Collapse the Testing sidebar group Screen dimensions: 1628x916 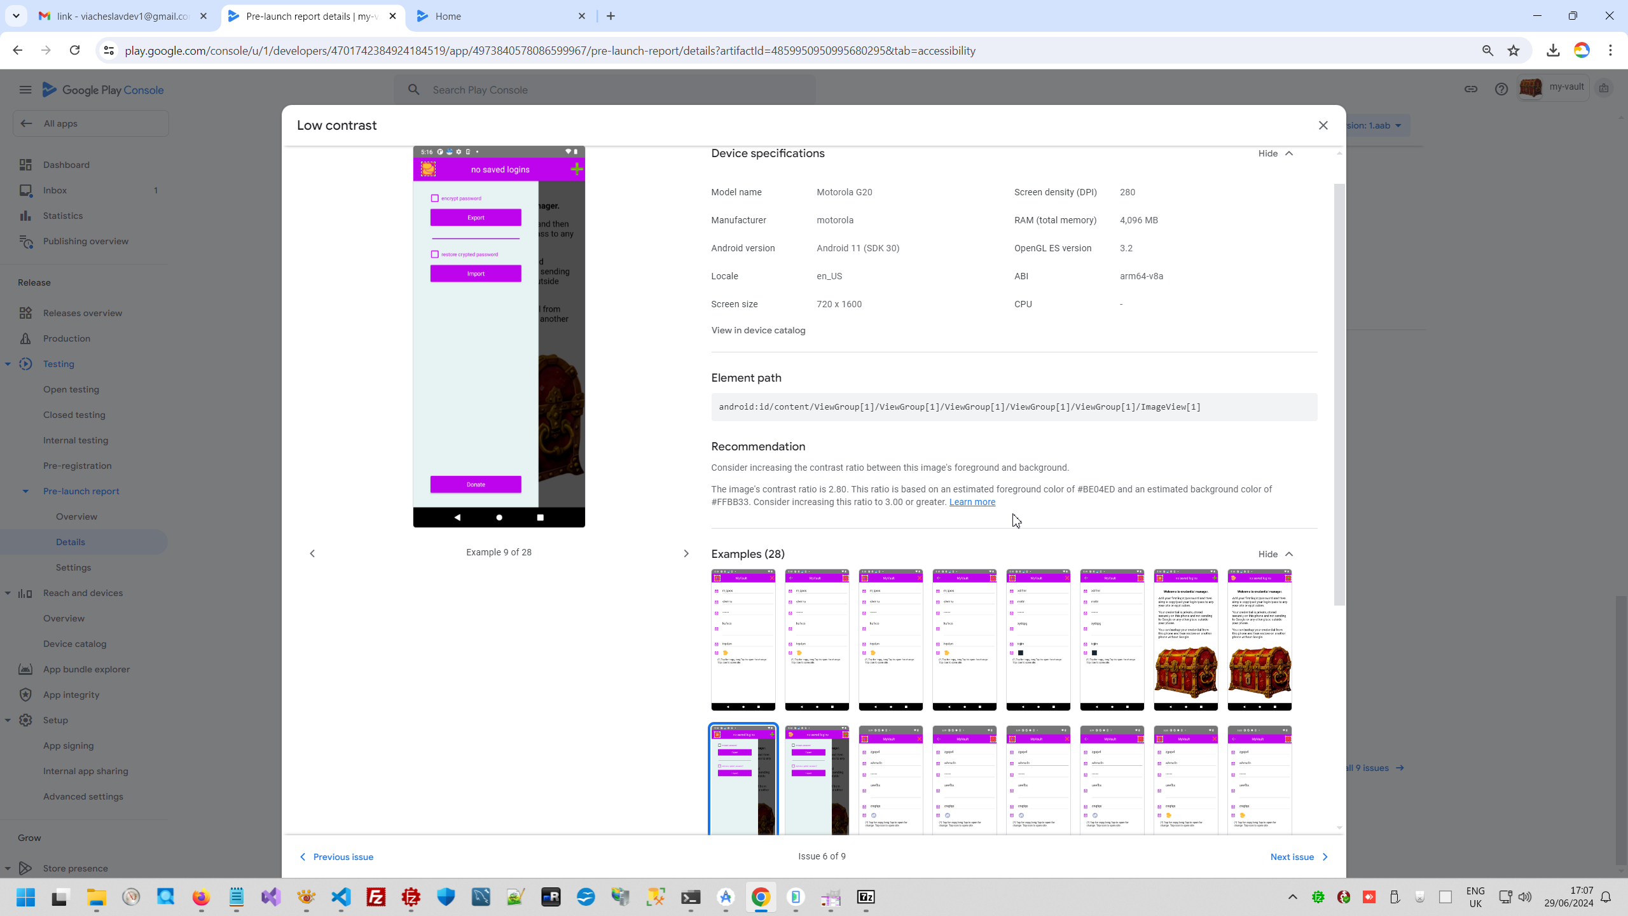[8, 364]
